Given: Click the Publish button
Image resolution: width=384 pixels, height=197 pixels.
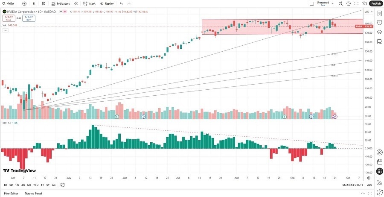Looking at the screenshot, I should 376,3.
